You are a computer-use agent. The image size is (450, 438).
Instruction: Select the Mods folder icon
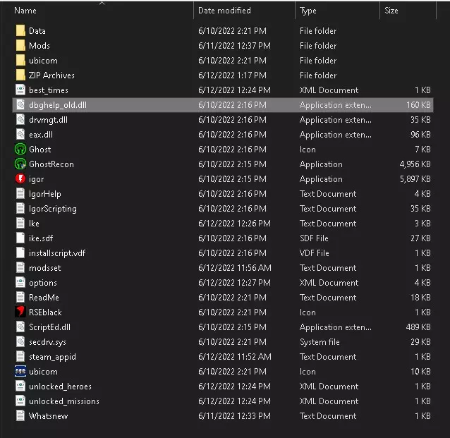pos(20,46)
